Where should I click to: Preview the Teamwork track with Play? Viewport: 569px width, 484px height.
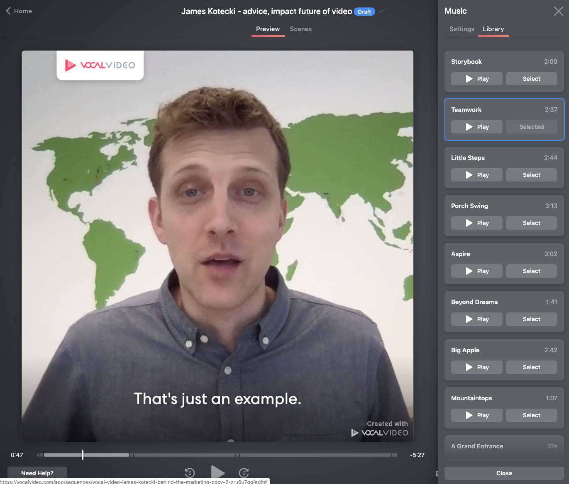[476, 127]
